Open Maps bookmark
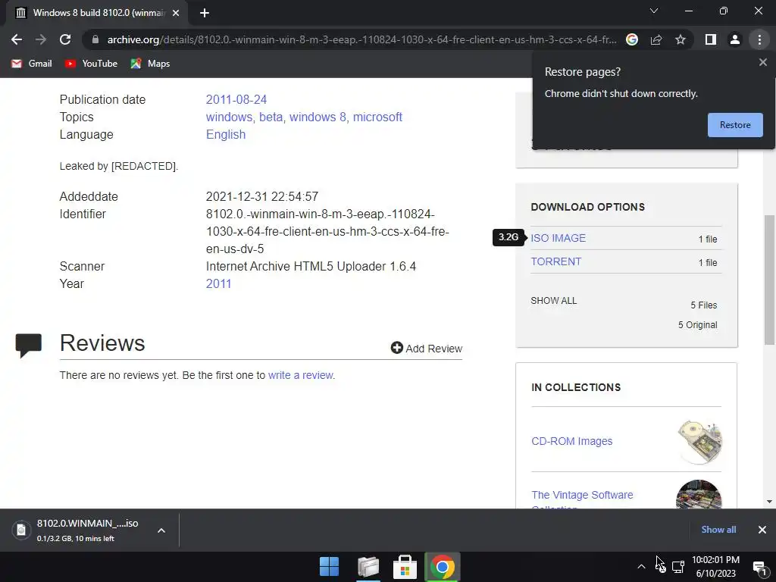Image resolution: width=776 pixels, height=582 pixels. coord(150,64)
